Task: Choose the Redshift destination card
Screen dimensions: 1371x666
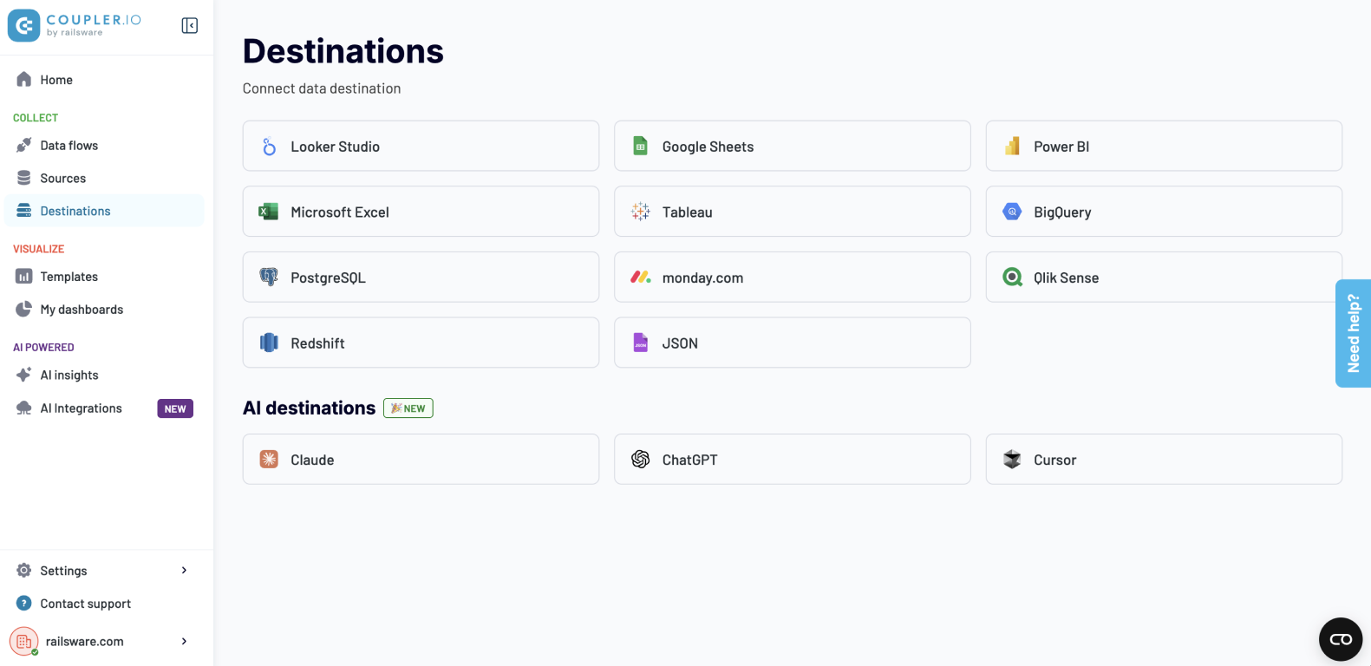Action: click(421, 343)
